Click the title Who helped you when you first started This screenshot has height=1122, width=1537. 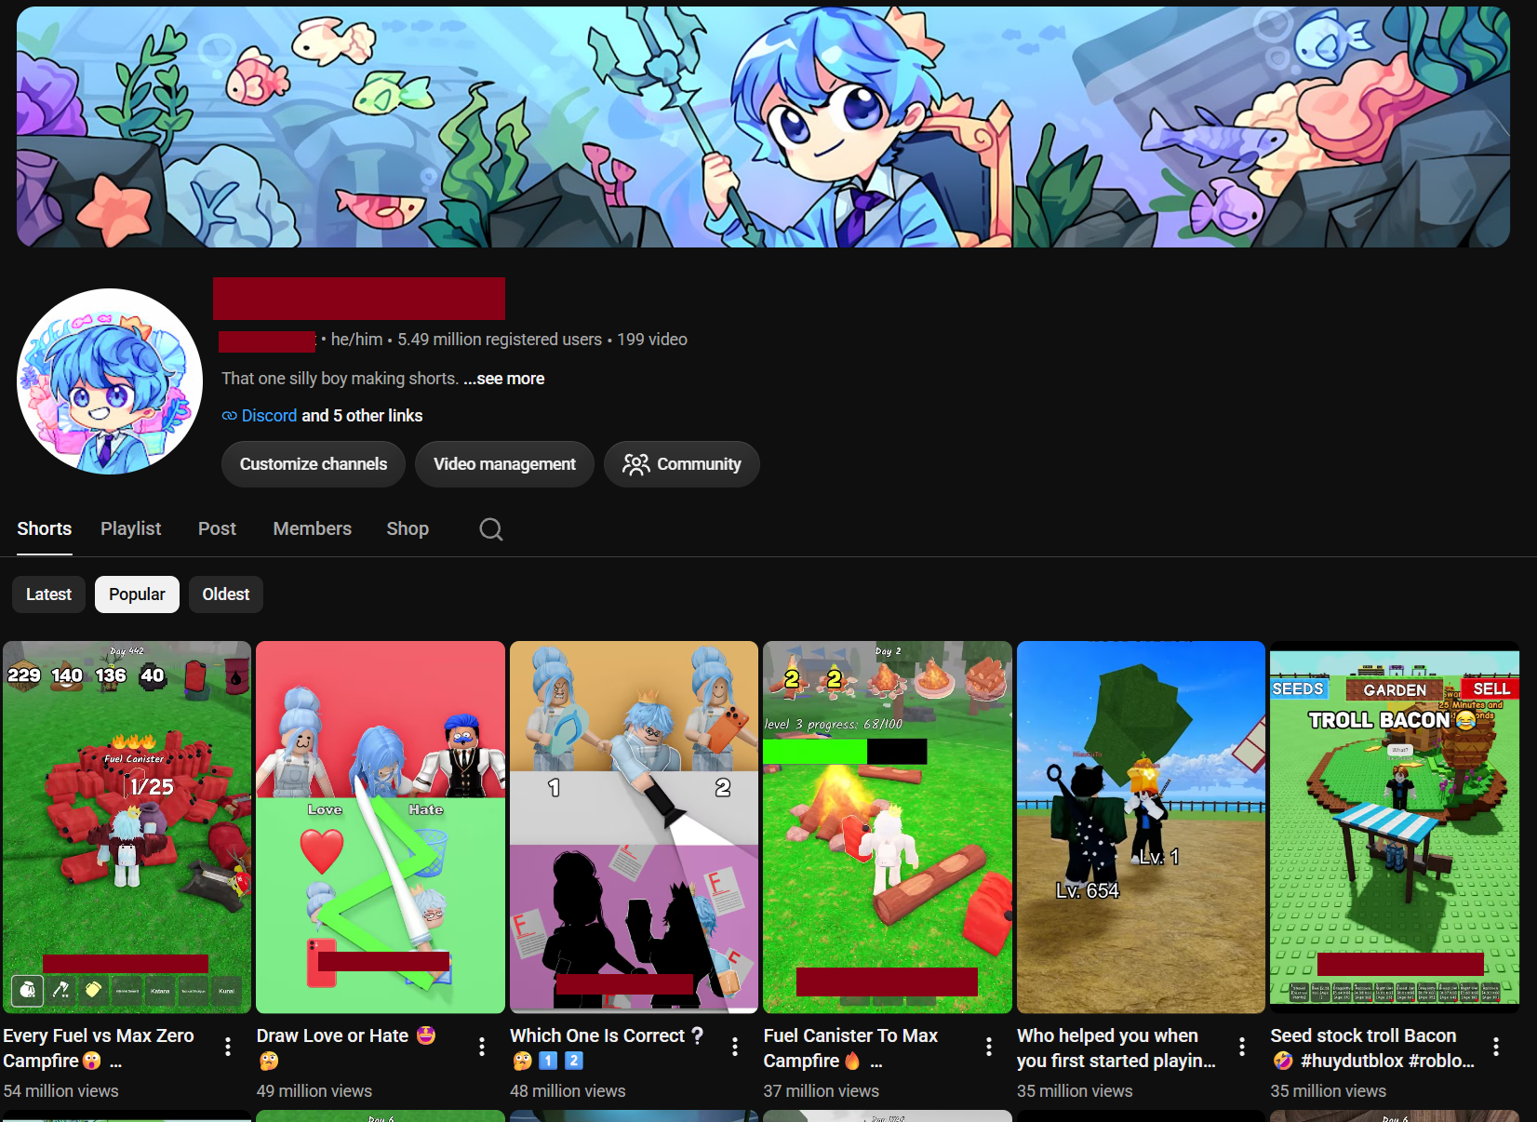pos(1116,1049)
